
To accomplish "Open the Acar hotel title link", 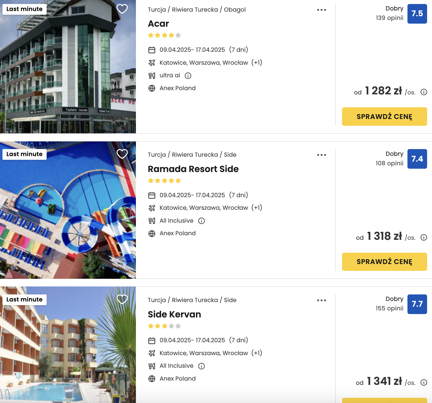I will tap(158, 24).
